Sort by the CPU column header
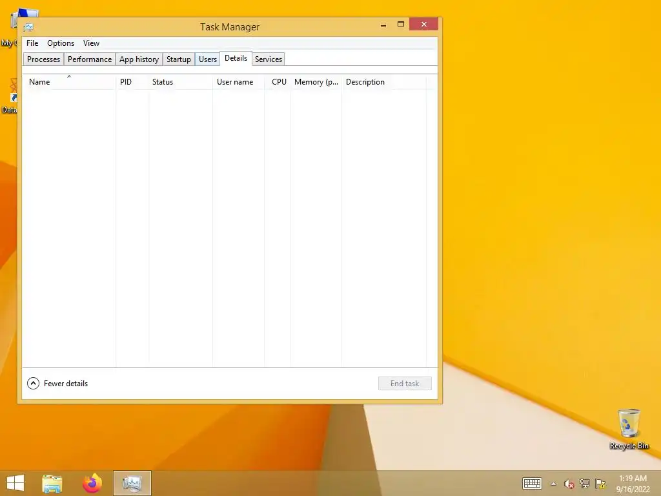 278,82
